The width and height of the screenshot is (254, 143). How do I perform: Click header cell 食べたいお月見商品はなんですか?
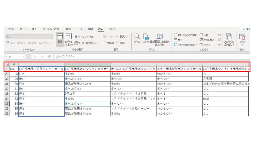tap(134, 69)
